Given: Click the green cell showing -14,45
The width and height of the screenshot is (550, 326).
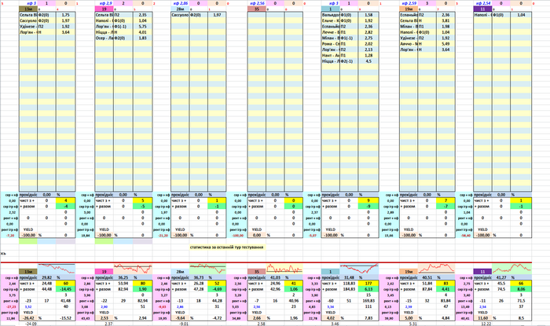Looking at the screenshot, I should click(x=65, y=289).
